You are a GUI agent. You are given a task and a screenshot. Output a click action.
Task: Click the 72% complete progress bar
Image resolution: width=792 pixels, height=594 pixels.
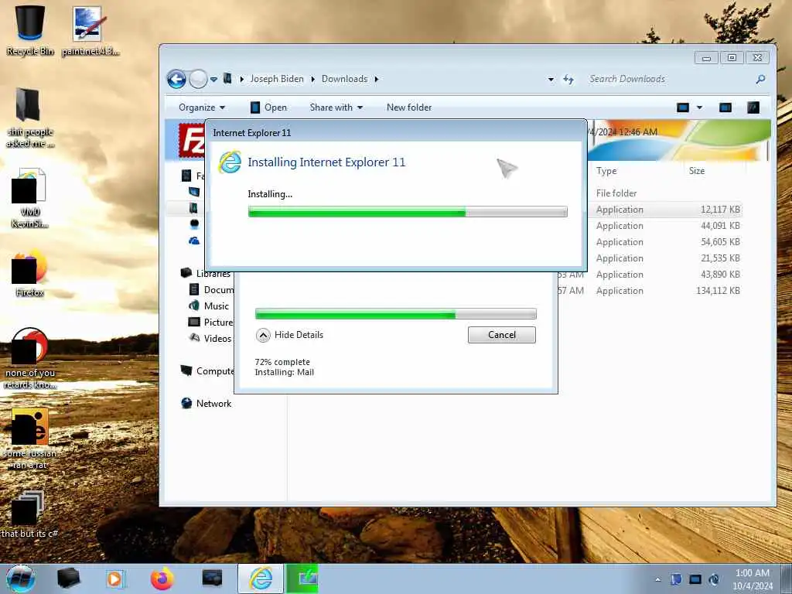tap(395, 314)
